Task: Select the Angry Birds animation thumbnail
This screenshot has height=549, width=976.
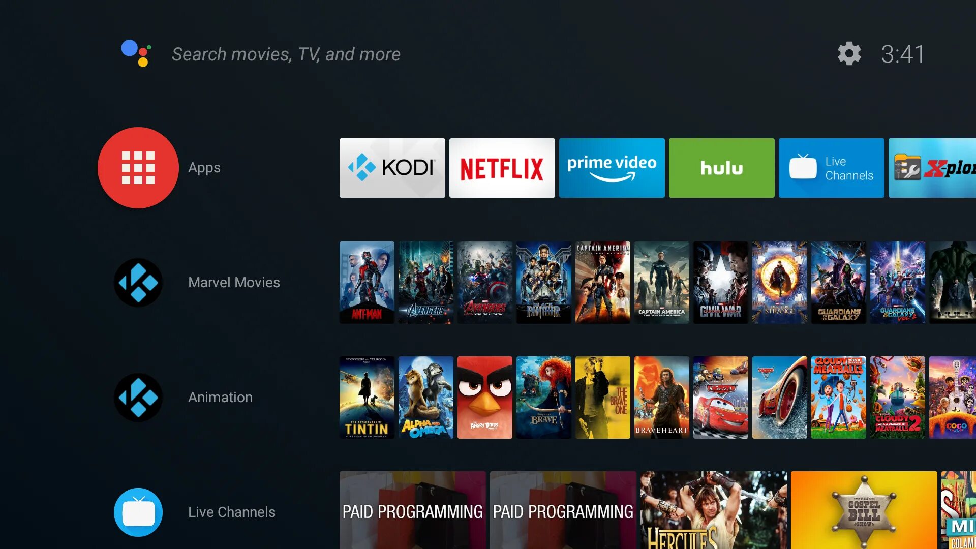Action: coord(484,397)
